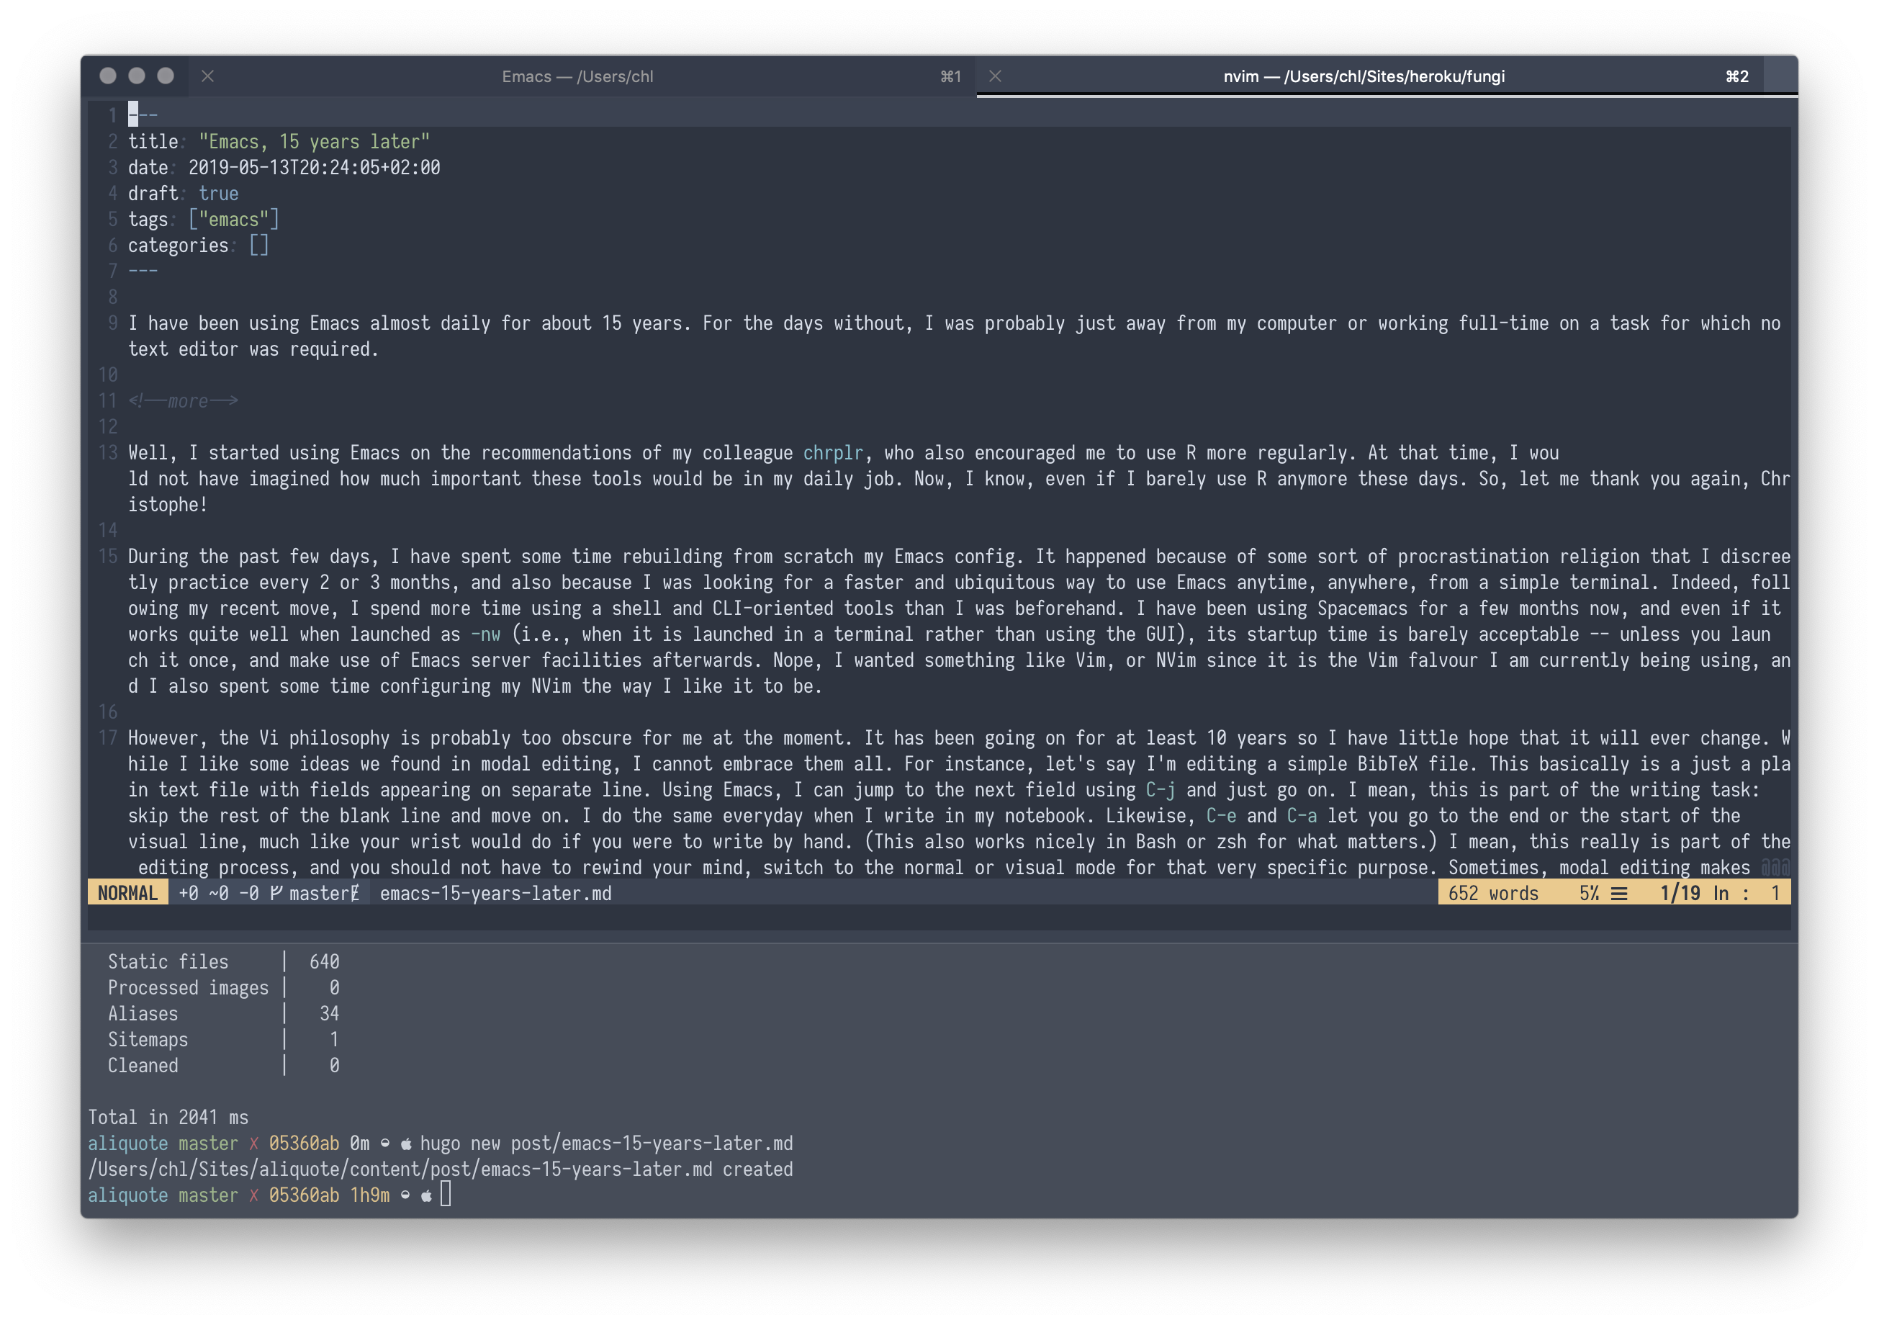The image size is (1879, 1325).
Task: Switch to the Emacs — /Users/chl tab
Action: click(x=577, y=76)
